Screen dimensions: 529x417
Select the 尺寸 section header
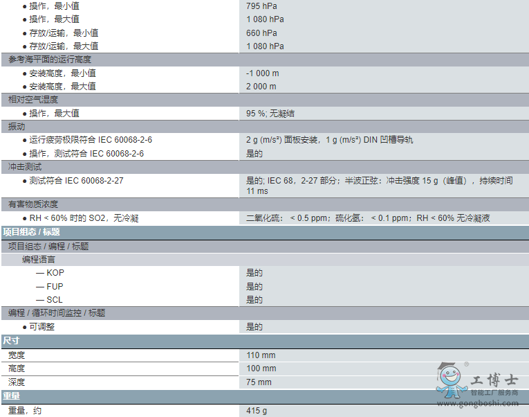click(11, 341)
